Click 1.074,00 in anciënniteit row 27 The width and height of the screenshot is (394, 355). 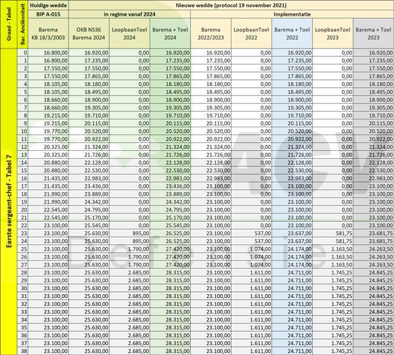click(x=252, y=265)
